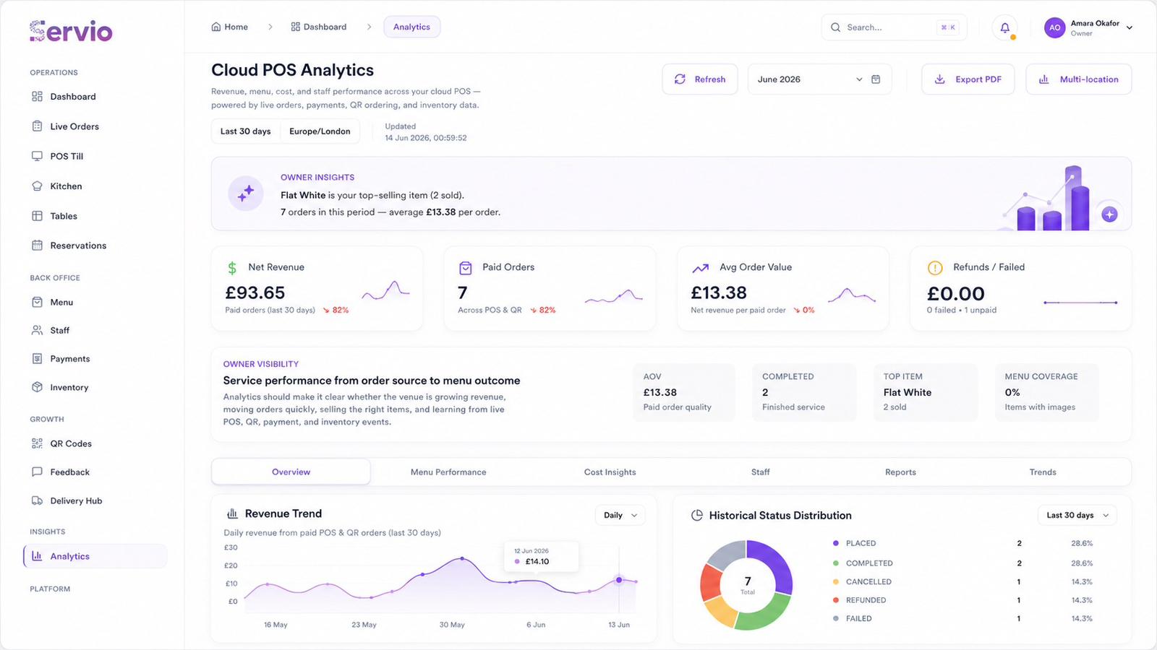Click the Europe/London timezone chip

(x=320, y=131)
